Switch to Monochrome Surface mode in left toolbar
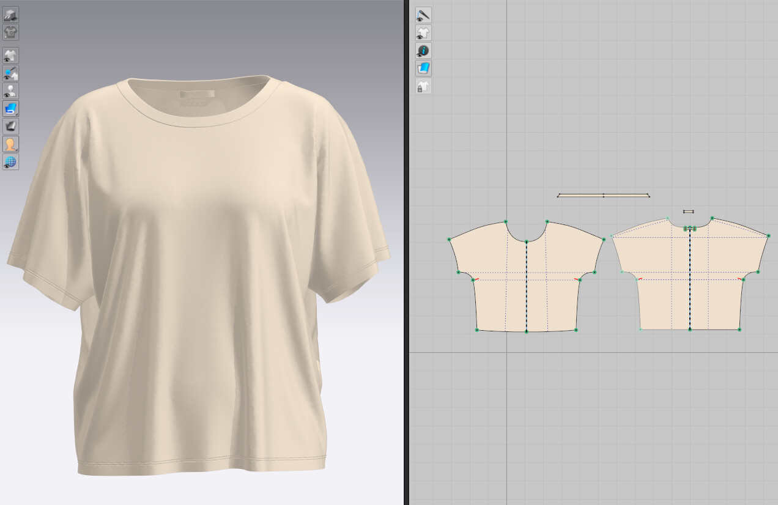 (x=11, y=127)
